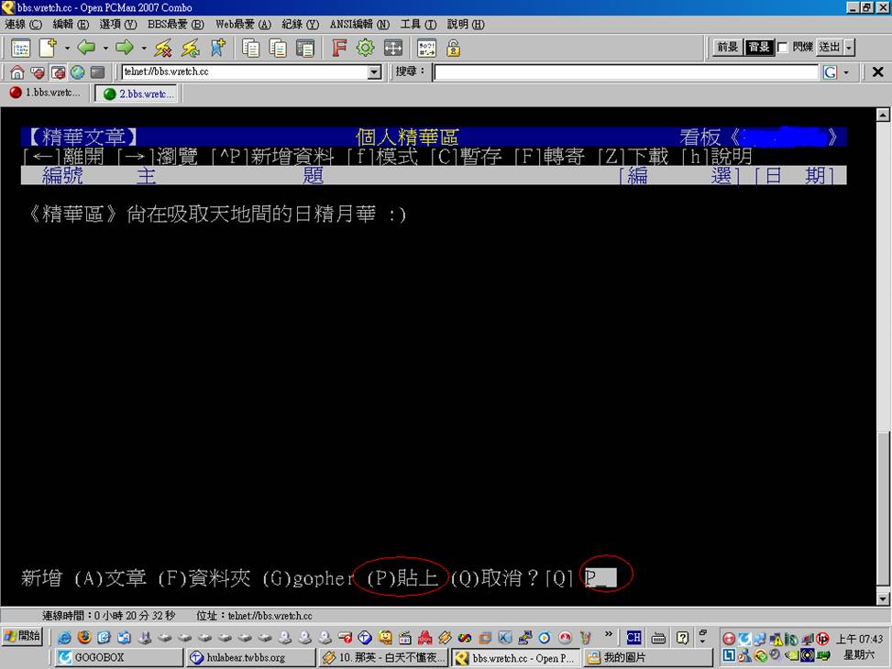892x669 pixels.
Task: Click the padlock icon in toolbar
Action: pyautogui.click(x=453, y=48)
